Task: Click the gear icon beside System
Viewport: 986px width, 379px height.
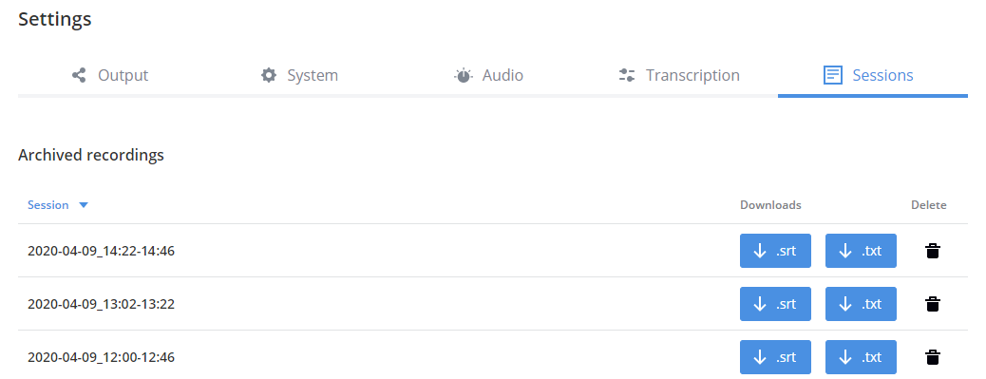Action: click(x=269, y=75)
